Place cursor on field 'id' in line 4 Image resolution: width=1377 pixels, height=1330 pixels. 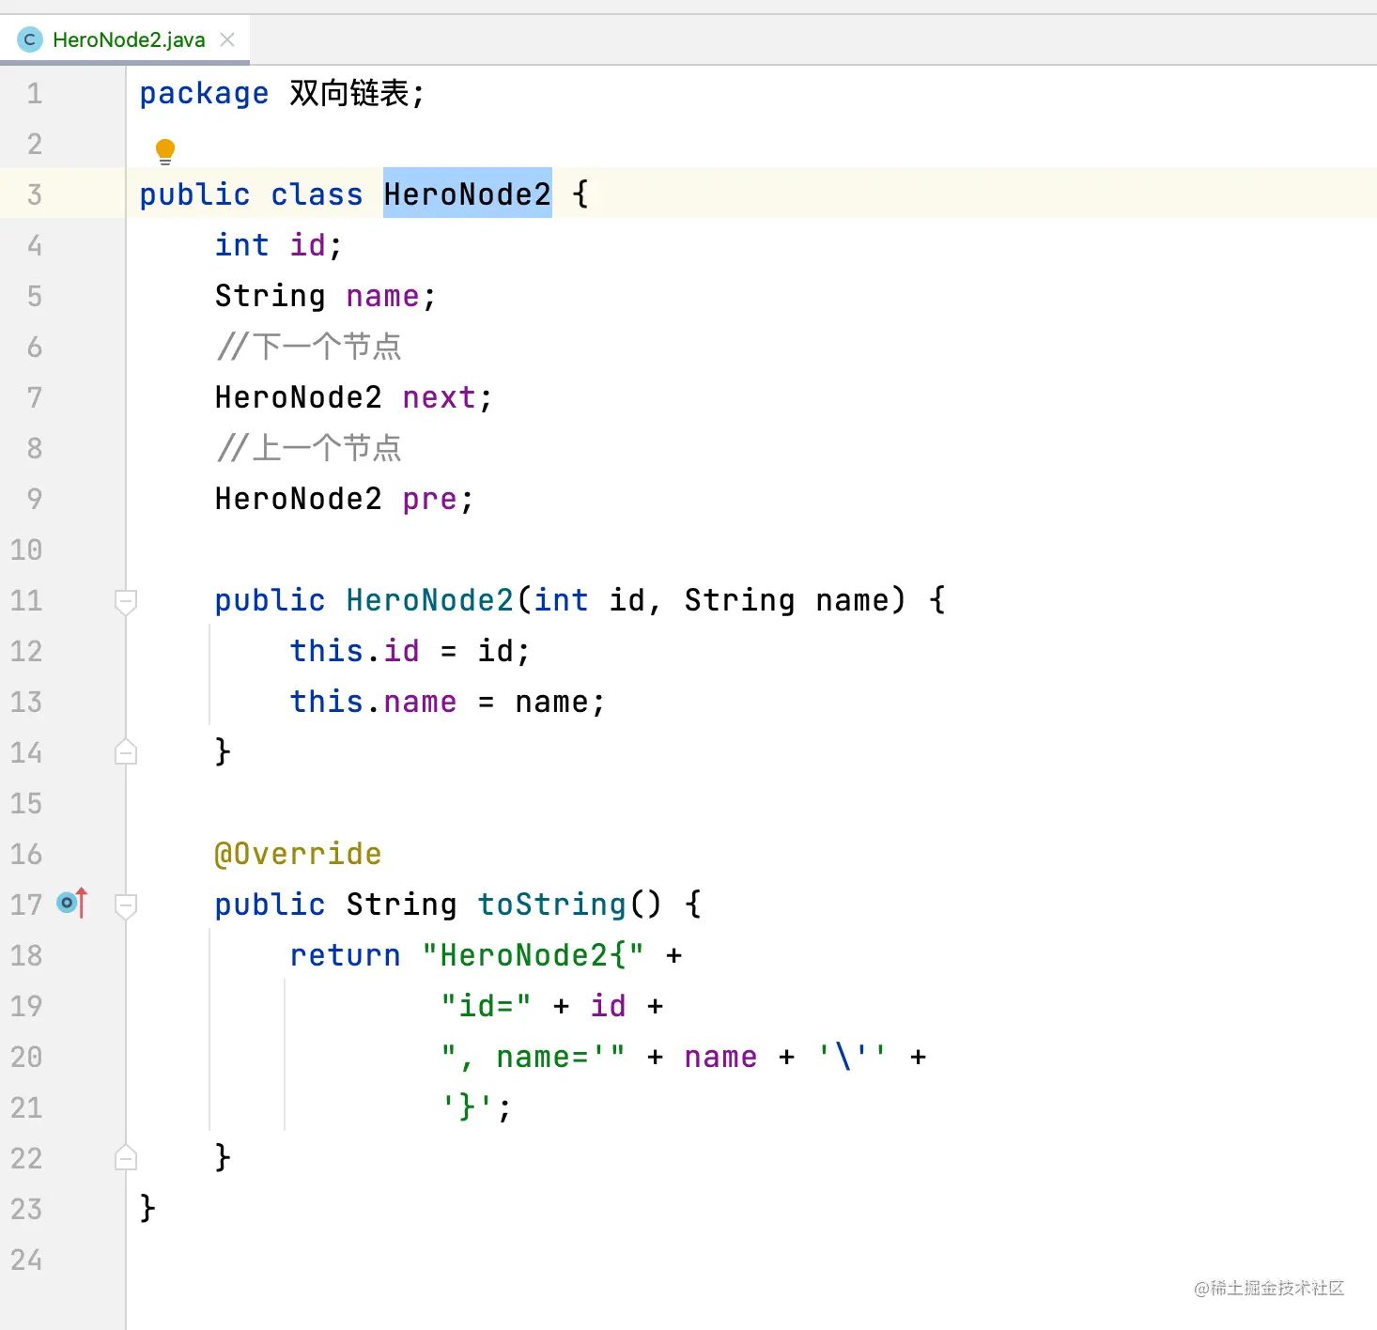[x=307, y=245]
